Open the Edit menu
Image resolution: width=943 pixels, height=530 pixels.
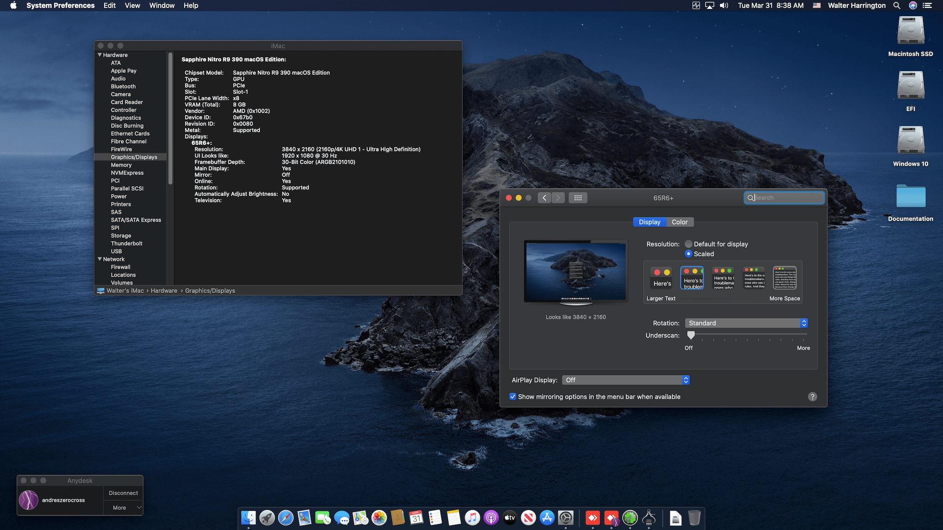(x=110, y=5)
